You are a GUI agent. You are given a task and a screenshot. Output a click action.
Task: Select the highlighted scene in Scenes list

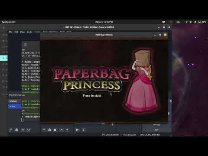point(15,107)
